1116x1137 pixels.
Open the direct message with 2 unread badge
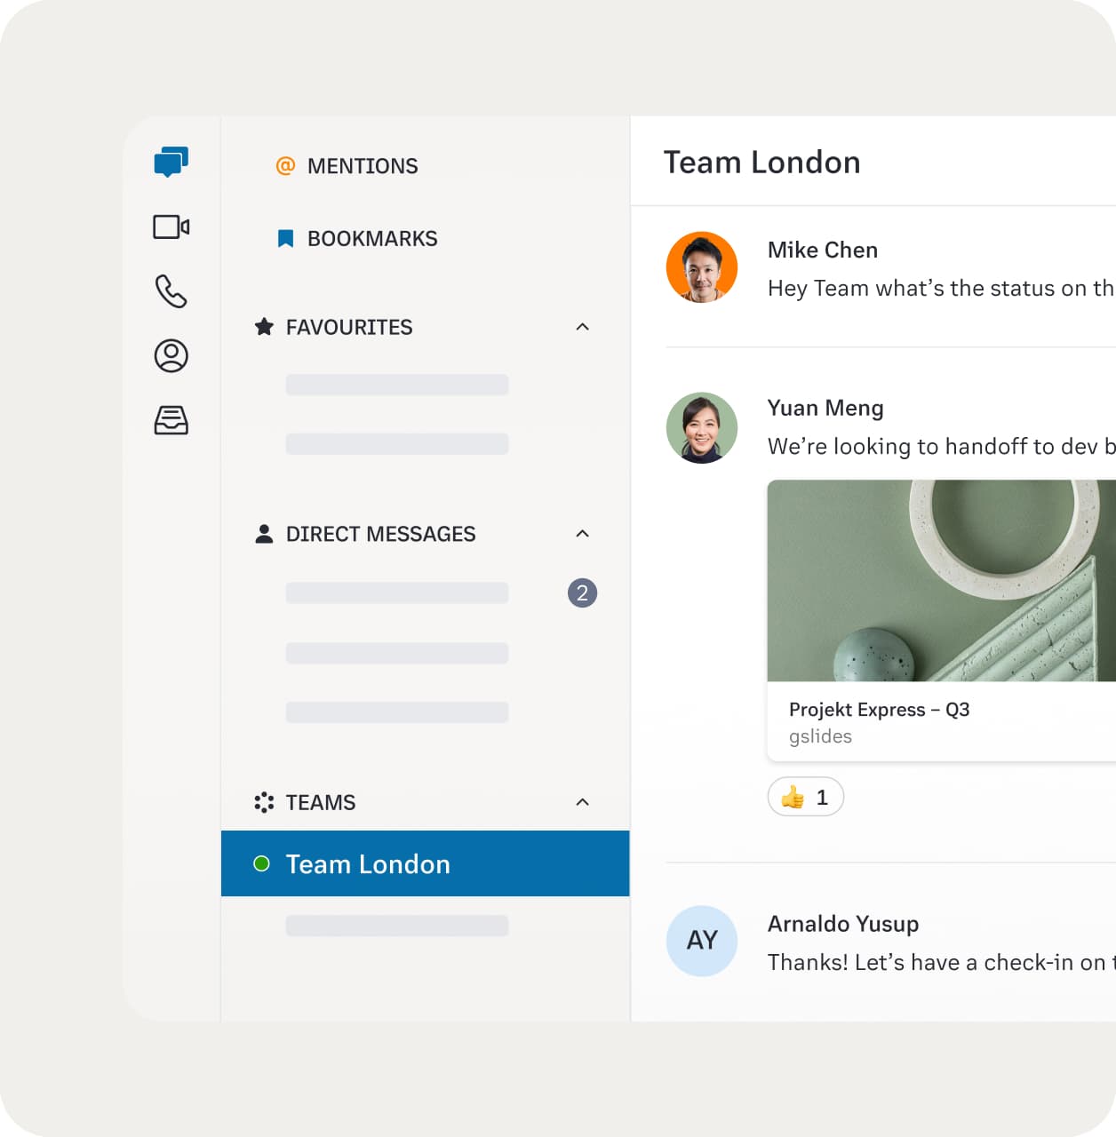point(397,593)
